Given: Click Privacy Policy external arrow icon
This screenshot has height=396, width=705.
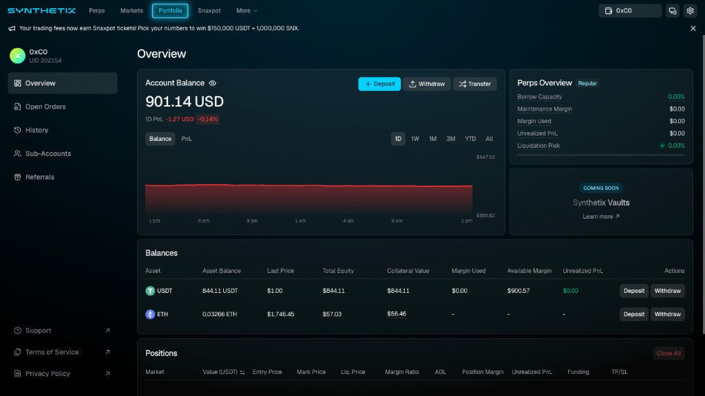Looking at the screenshot, I should click(107, 373).
